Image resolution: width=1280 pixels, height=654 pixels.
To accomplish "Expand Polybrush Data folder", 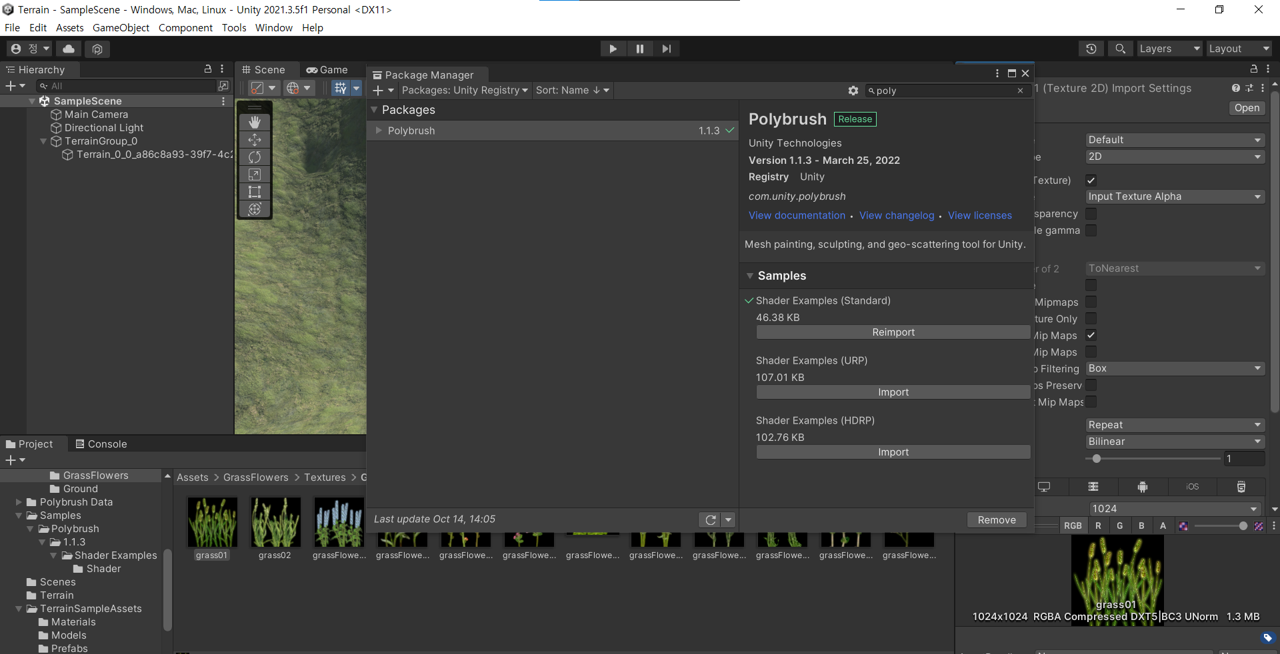I will (19, 502).
